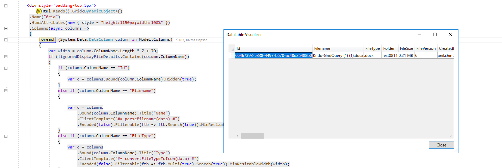
Task: Click the Close button in DataTable Visualizer
Action: coord(441,145)
